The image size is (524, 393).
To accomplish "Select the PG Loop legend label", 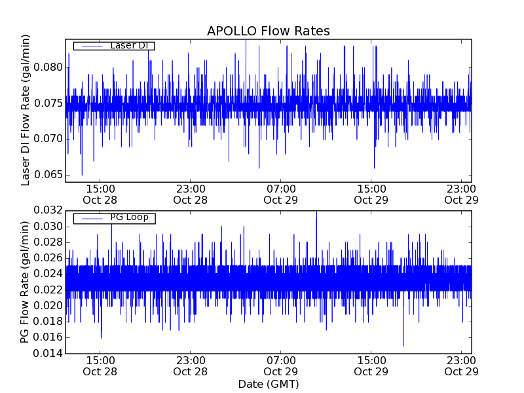I will (129, 217).
